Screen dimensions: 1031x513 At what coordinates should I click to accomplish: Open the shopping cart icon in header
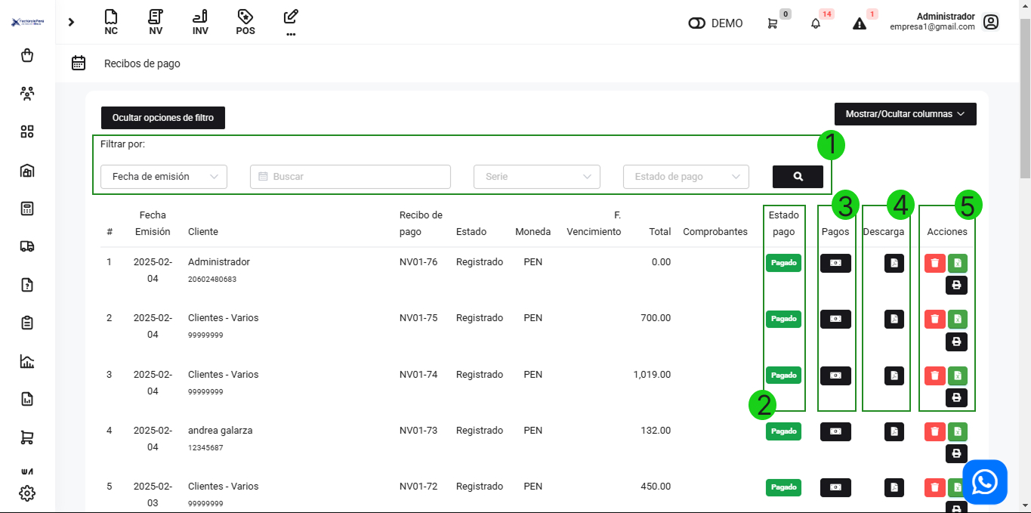772,23
